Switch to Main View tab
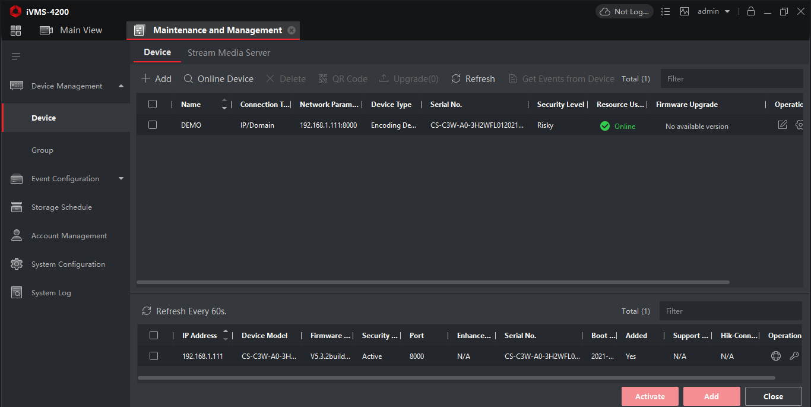The width and height of the screenshot is (811, 407). pyautogui.click(x=71, y=30)
